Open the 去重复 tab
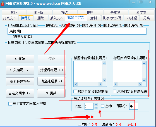The width and height of the screenshot is (156, 127). 116,13
